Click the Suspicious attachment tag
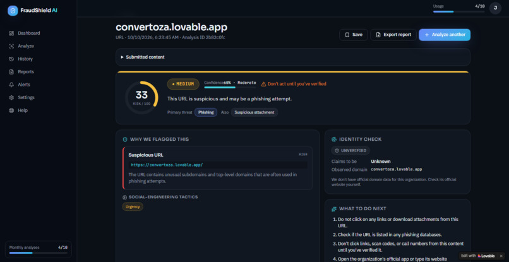The image size is (509, 262). tap(254, 112)
